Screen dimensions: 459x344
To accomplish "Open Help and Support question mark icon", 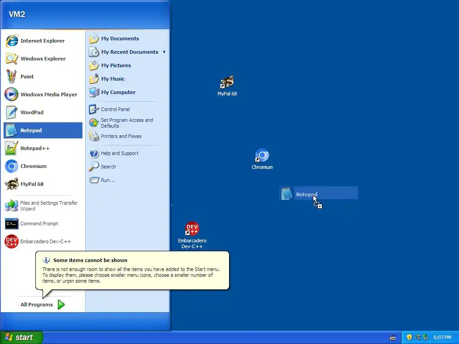I will pos(94,153).
